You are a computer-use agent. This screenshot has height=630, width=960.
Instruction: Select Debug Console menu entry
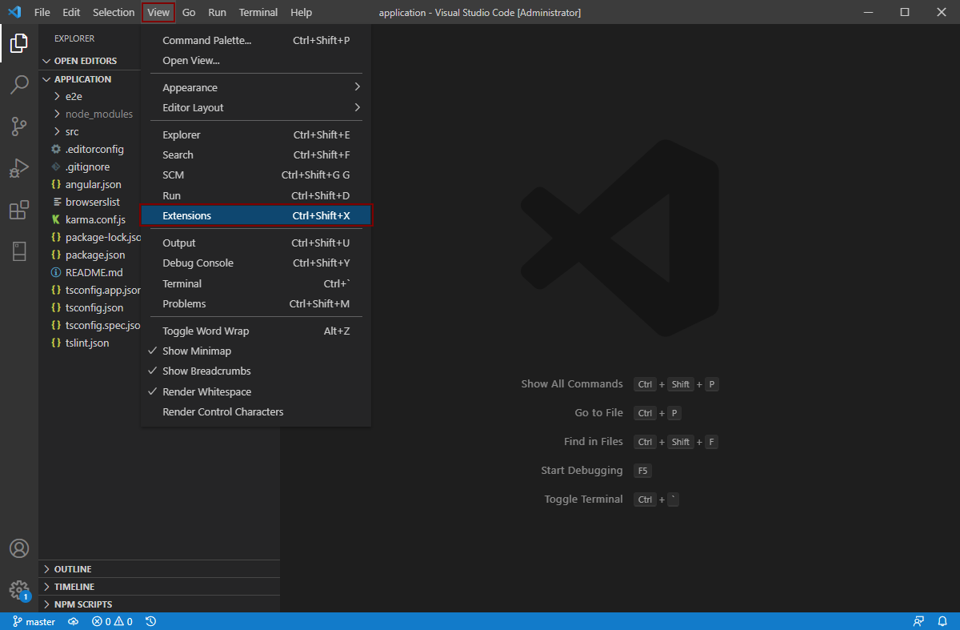pos(256,263)
